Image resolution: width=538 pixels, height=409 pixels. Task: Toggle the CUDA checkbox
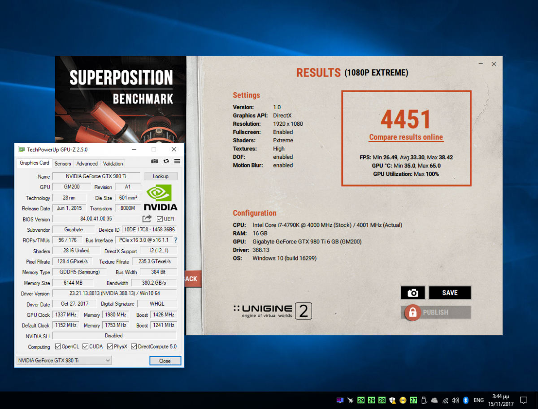[86, 346]
